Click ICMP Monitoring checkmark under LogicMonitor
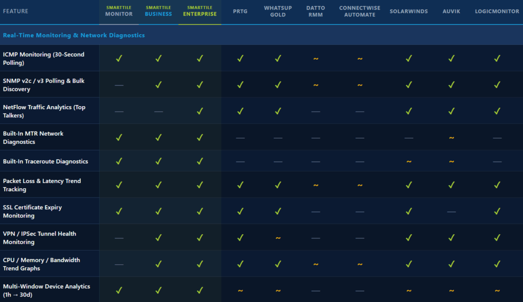The image size is (523, 302). click(x=497, y=58)
